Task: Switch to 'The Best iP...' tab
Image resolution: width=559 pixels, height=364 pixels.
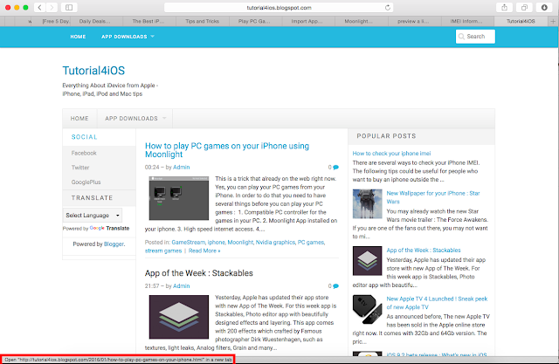Action: point(148,21)
